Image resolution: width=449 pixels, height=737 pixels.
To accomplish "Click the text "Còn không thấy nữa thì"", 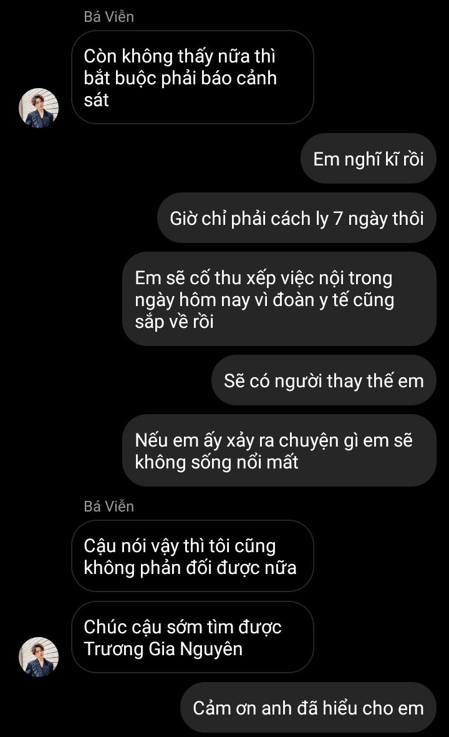I will (180, 56).
